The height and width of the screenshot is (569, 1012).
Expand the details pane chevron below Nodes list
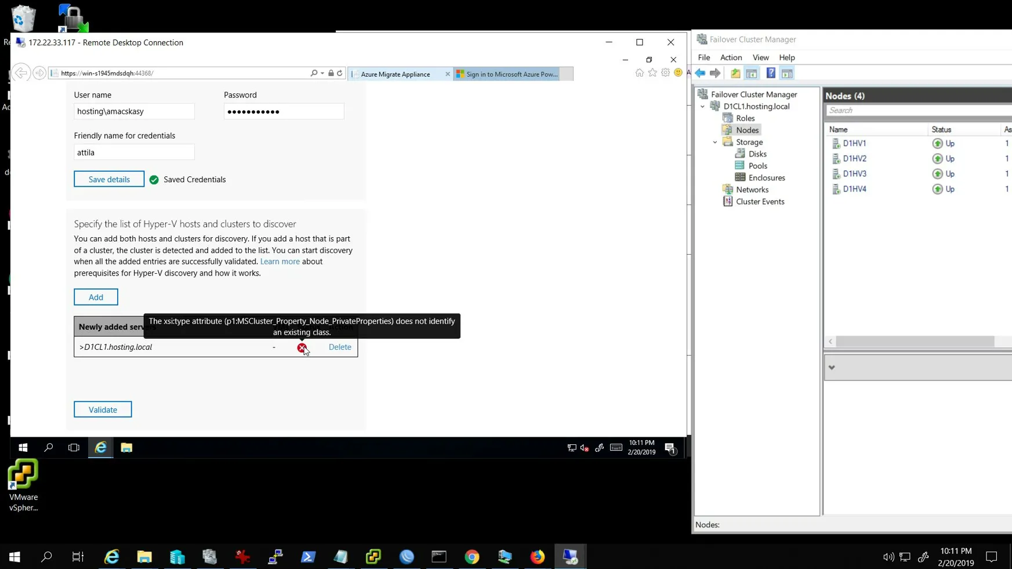(832, 367)
